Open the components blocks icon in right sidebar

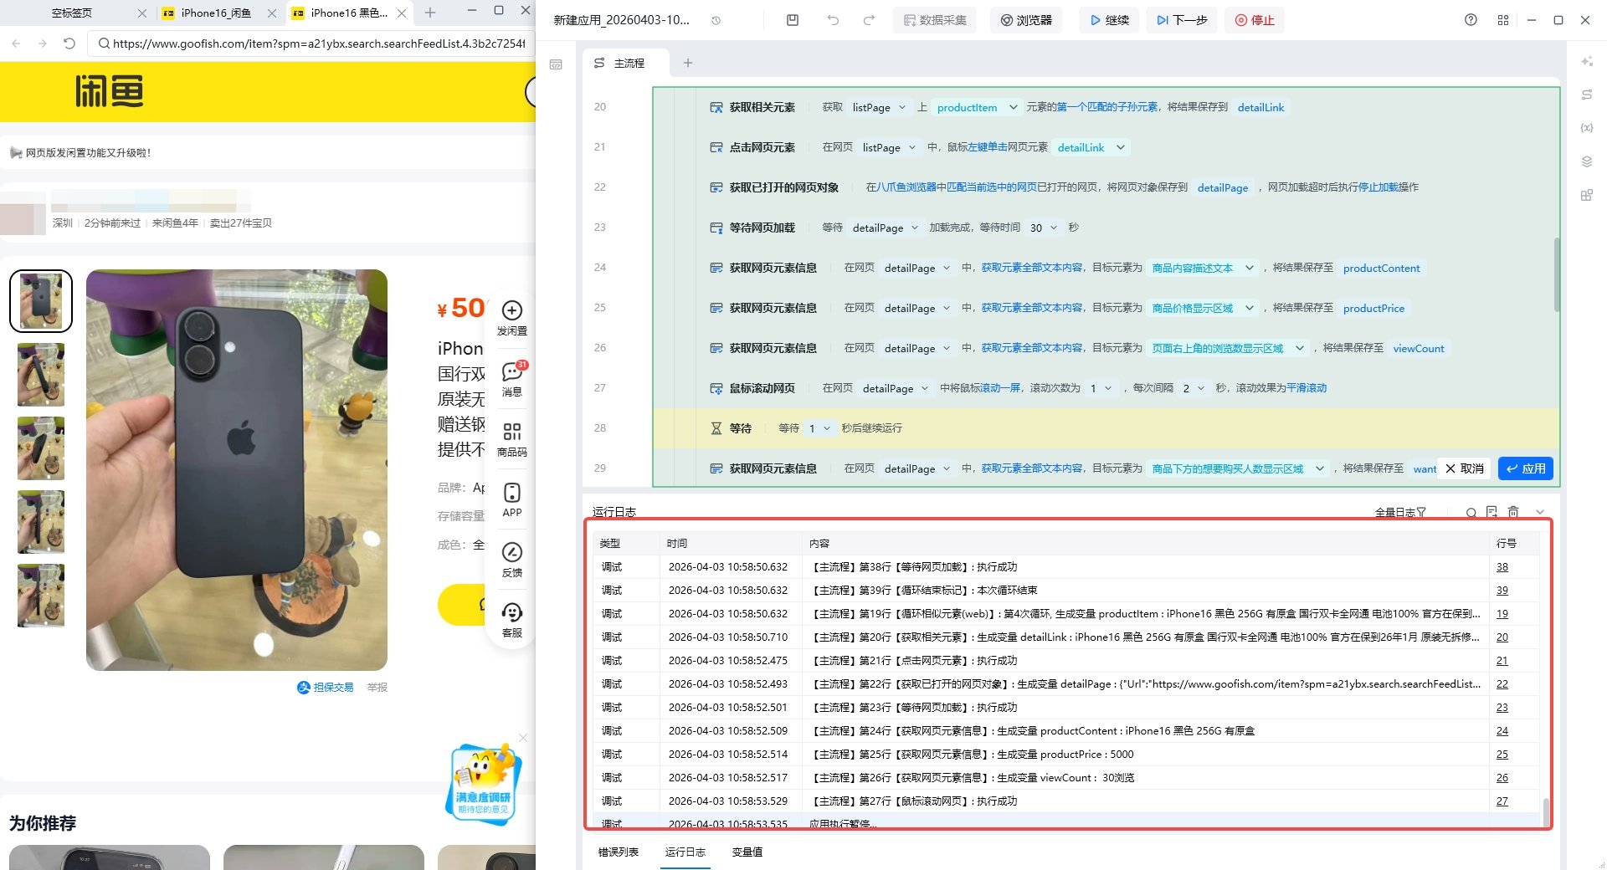[1586, 195]
